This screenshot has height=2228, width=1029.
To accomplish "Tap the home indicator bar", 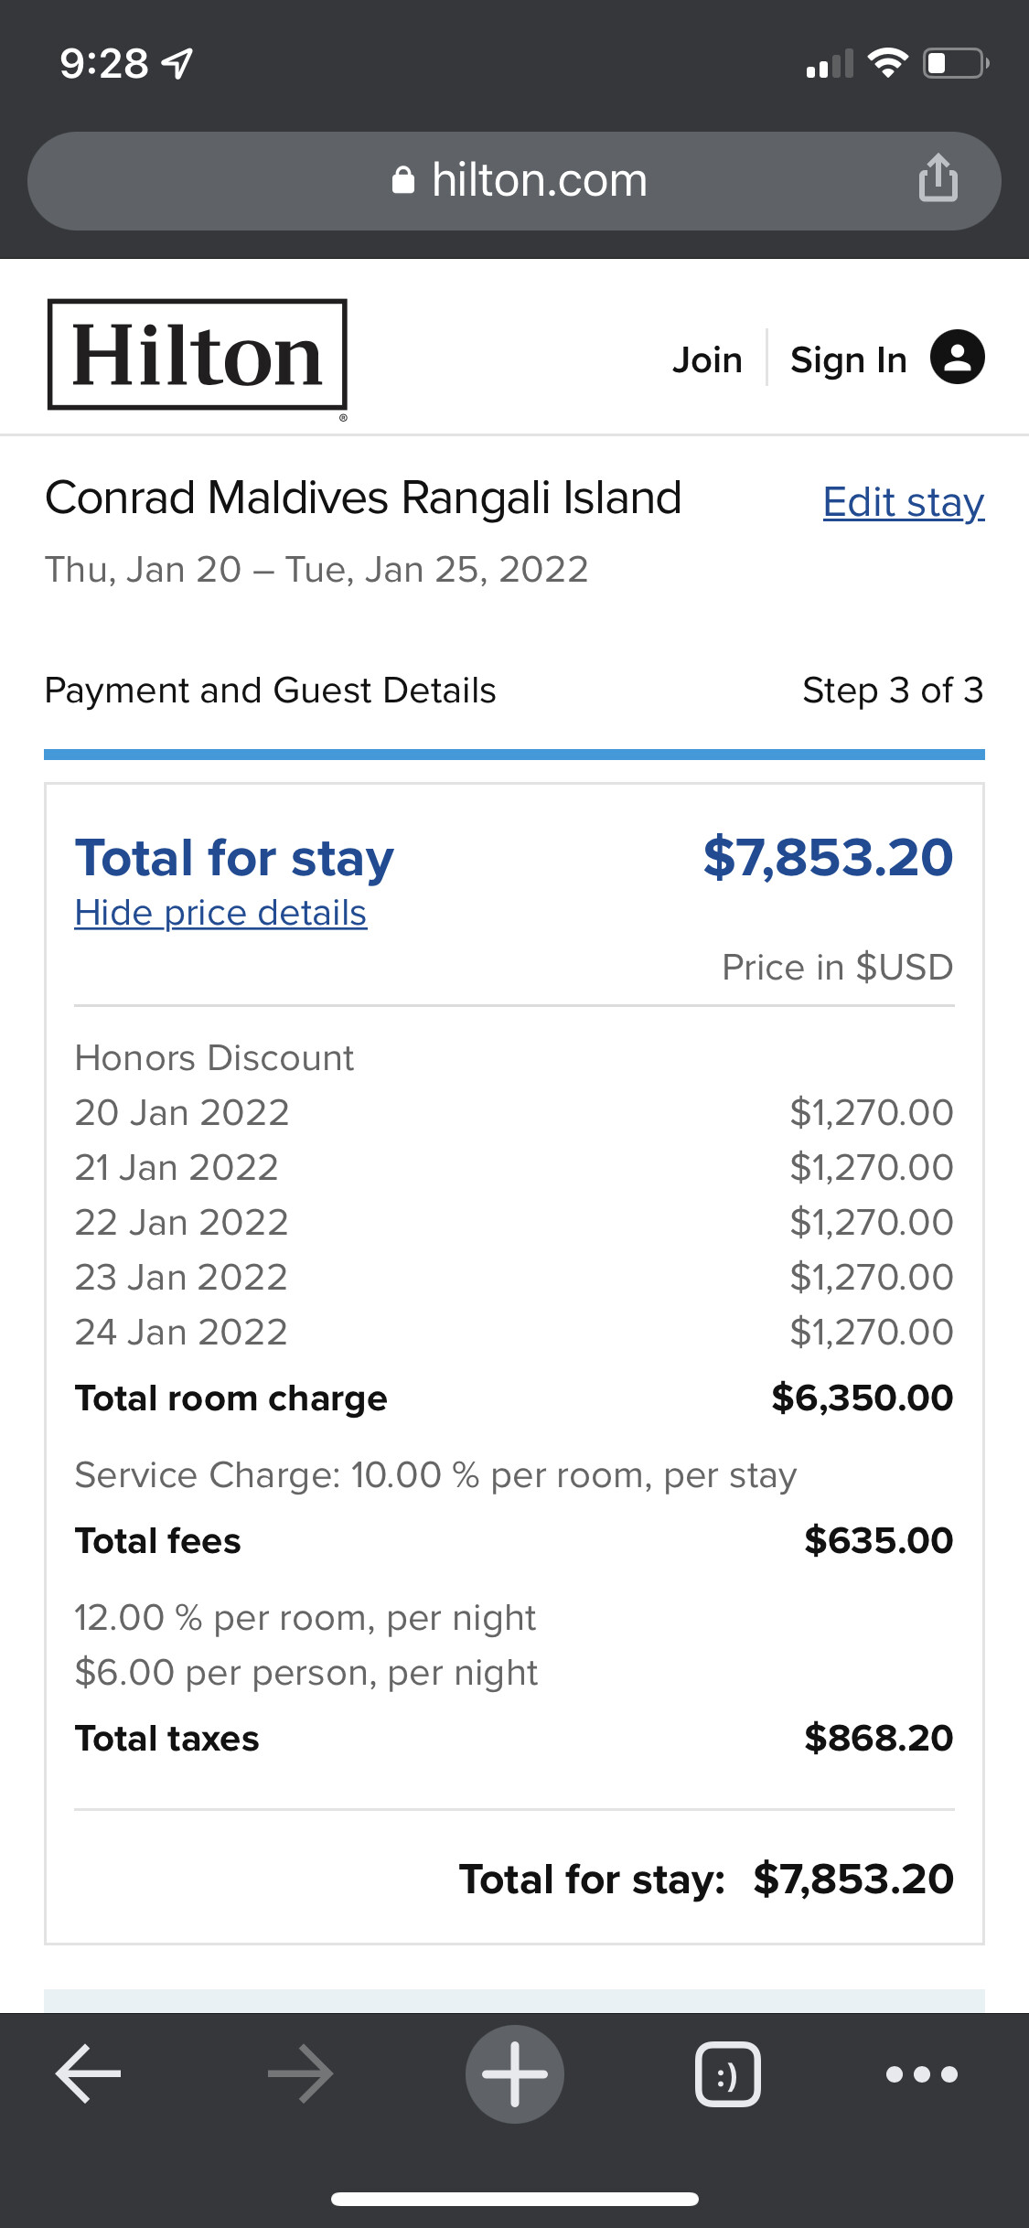I will coord(515,2199).
